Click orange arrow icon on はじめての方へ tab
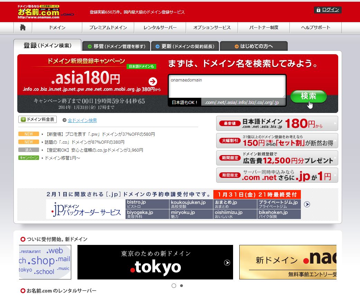Image resolution: width=360 pixels, height=295 pixels. (237, 46)
